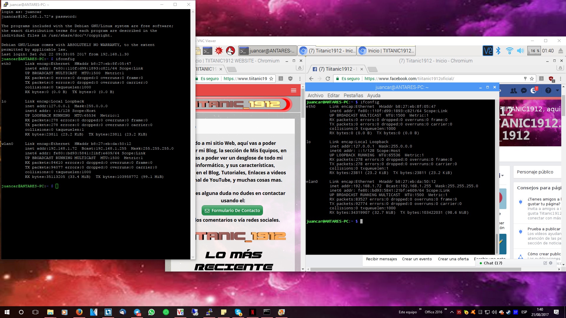
Task: Click the Crear una oferta link
Action: tap(453, 259)
